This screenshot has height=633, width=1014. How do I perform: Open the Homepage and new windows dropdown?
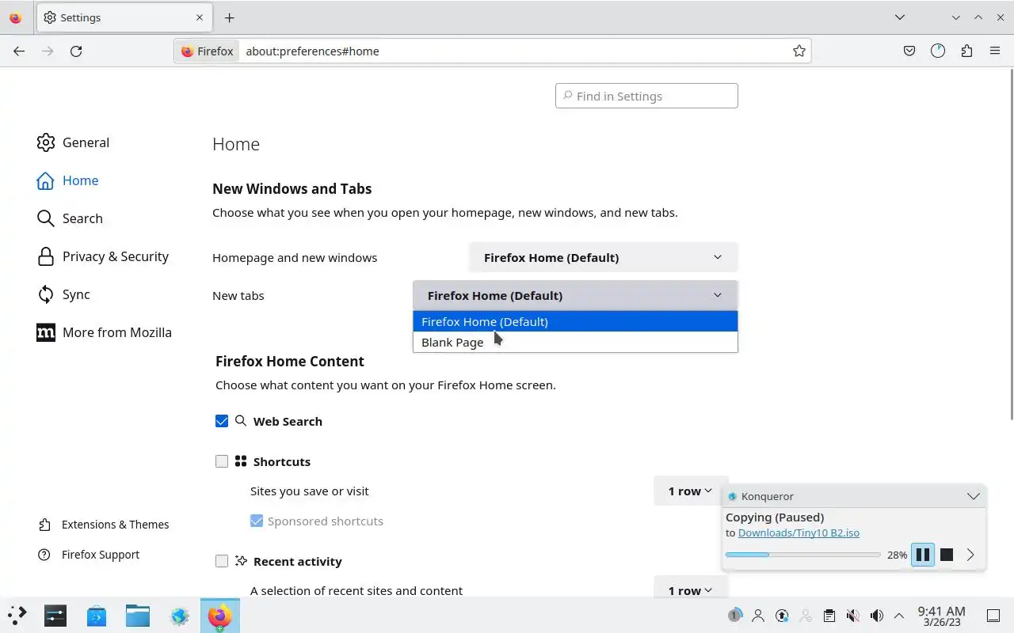coord(604,257)
